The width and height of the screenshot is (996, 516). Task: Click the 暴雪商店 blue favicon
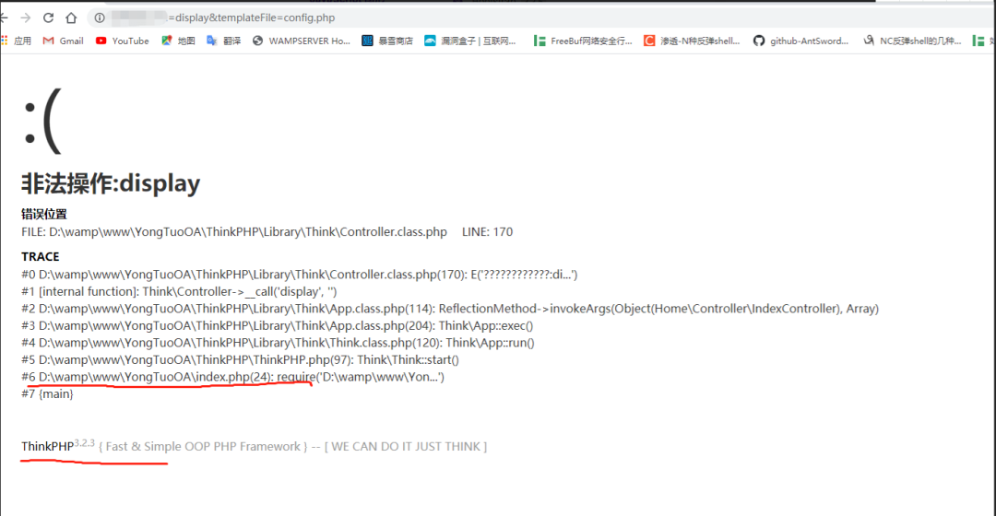tap(367, 41)
